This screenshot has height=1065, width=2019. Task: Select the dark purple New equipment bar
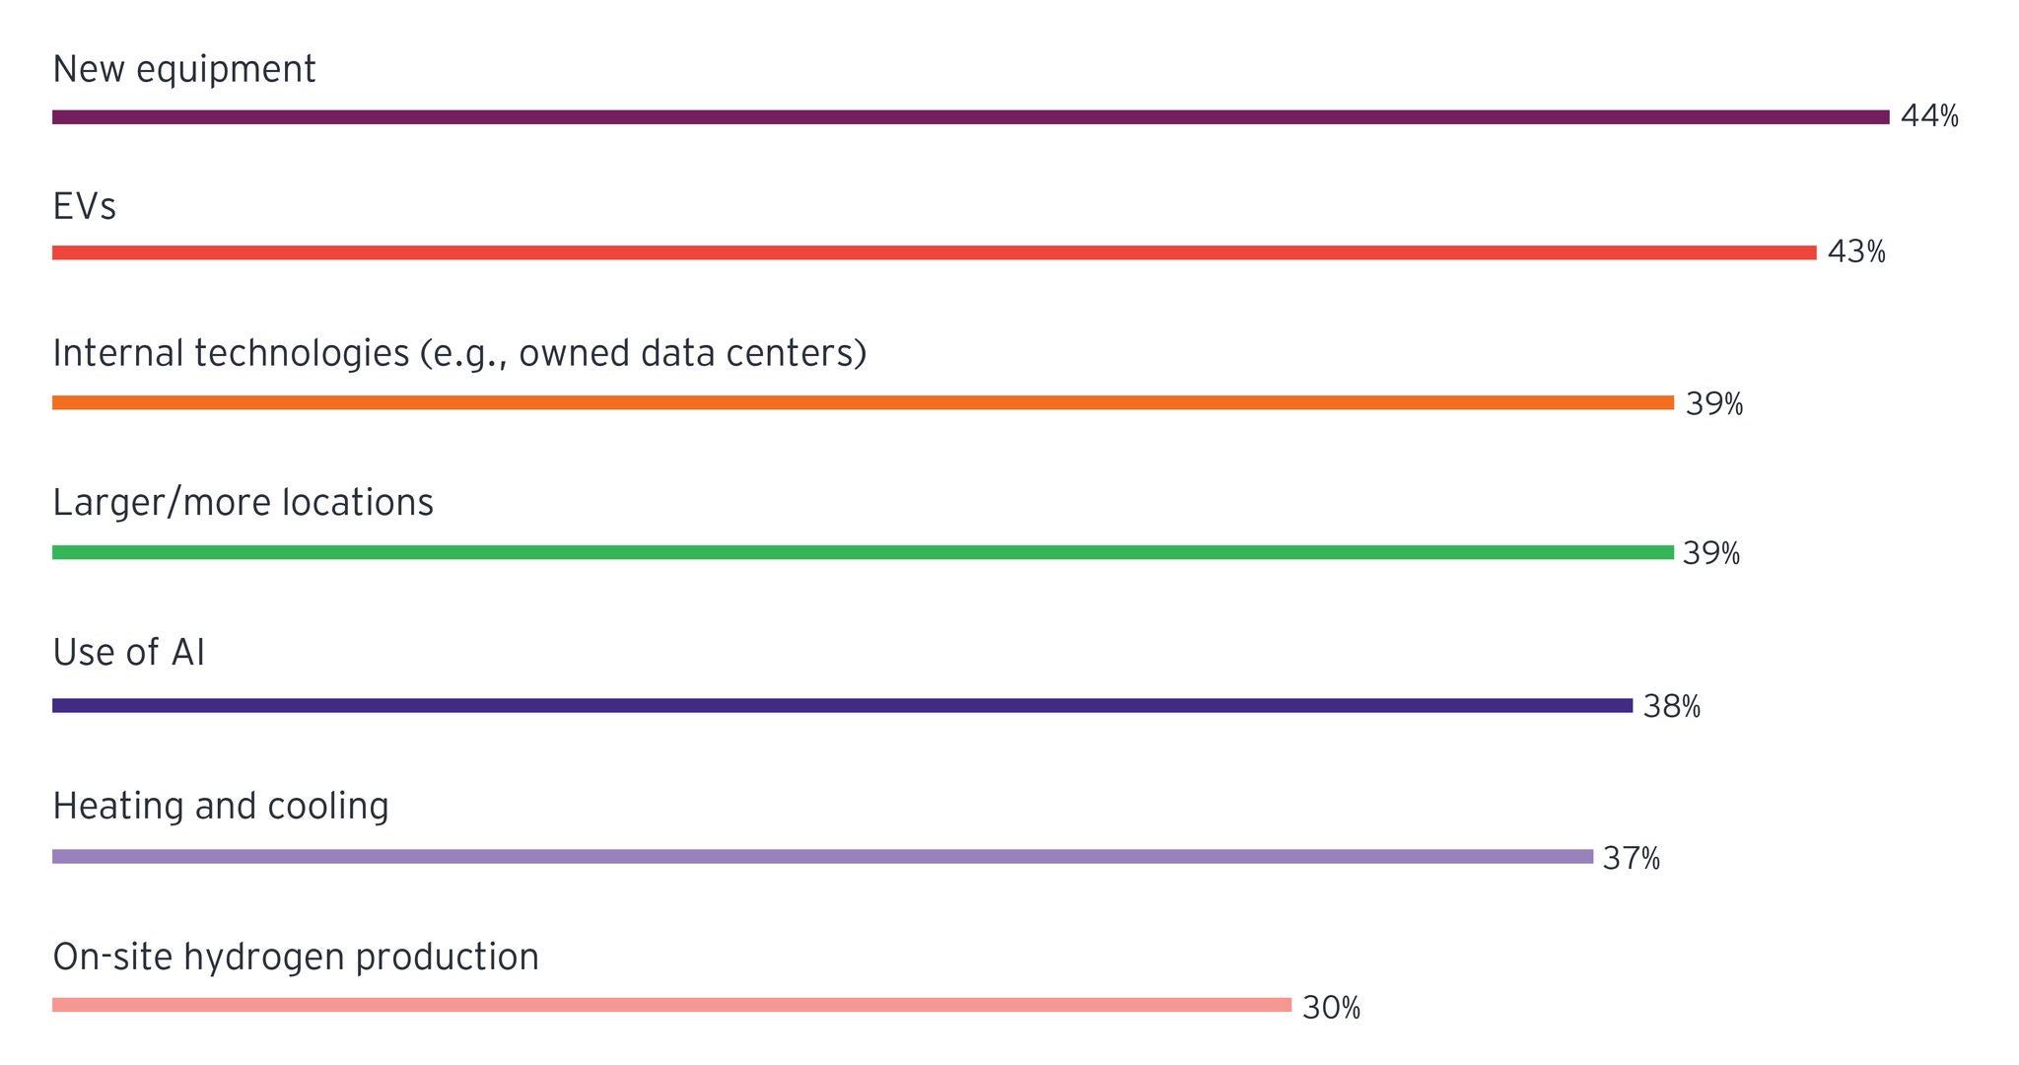pos(970,117)
